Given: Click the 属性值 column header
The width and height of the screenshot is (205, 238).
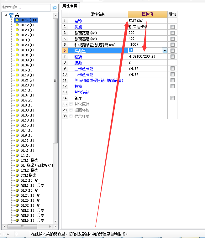Looking at the screenshot, I should tap(148, 14).
